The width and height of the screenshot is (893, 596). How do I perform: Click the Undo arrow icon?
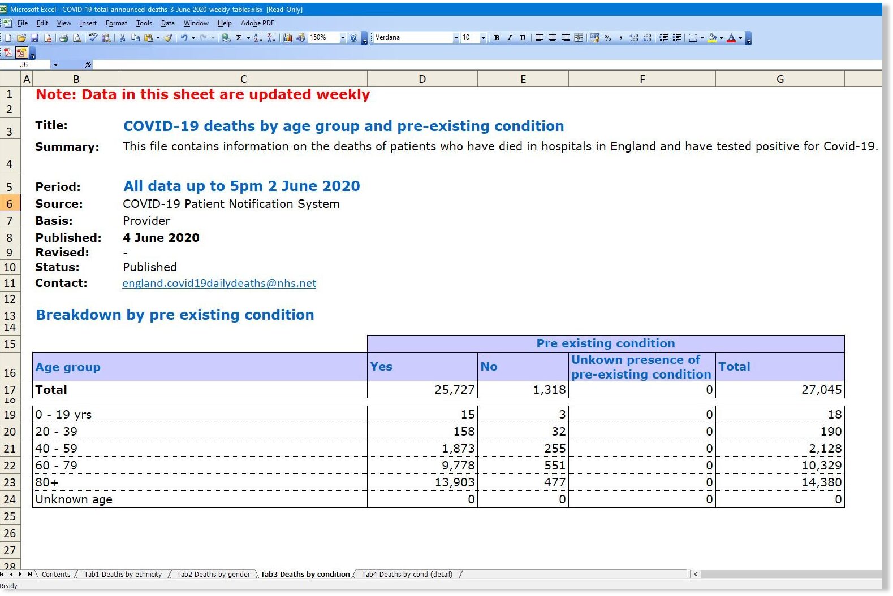coord(184,38)
